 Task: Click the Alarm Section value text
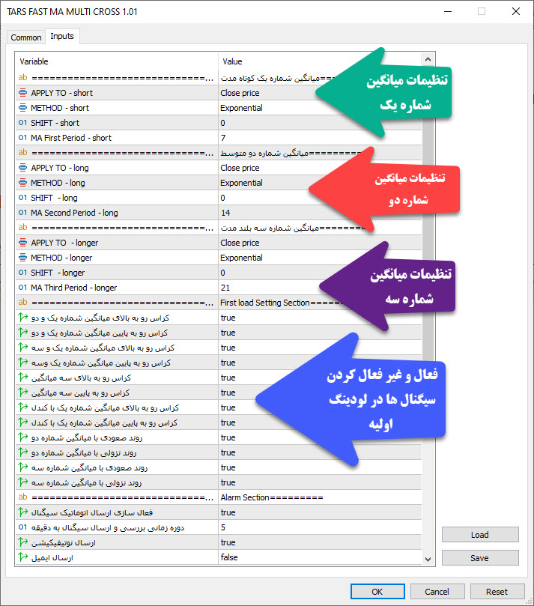tap(272, 497)
